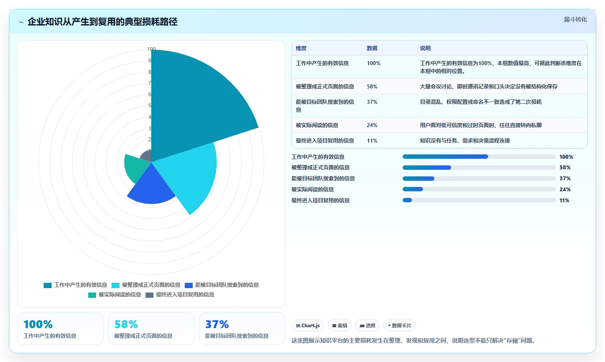605x362 pixels.
Task: Click the small gray chart segment
Action: pyautogui.click(x=146, y=156)
